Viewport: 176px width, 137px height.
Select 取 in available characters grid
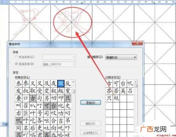click(33, 91)
